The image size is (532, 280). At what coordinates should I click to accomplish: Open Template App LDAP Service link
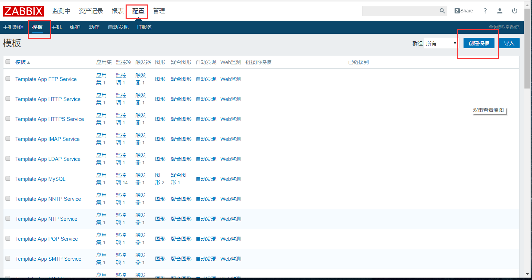[x=48, y=159]
